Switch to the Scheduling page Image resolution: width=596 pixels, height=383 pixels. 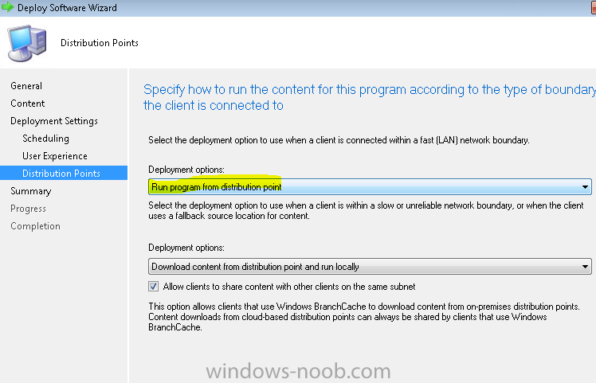click(45, 139)
